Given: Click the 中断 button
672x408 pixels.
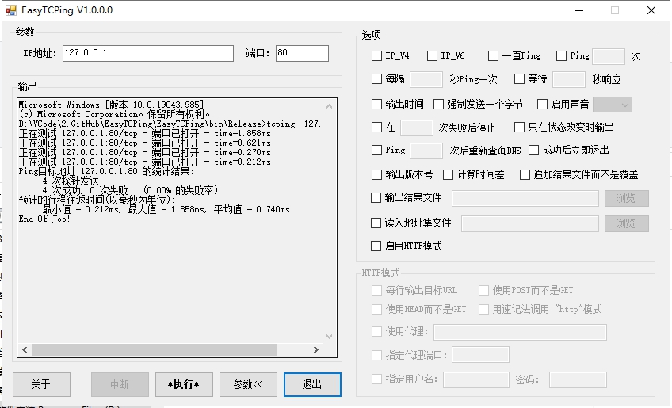Looking at the screenshot, I should tap(120, 384).
